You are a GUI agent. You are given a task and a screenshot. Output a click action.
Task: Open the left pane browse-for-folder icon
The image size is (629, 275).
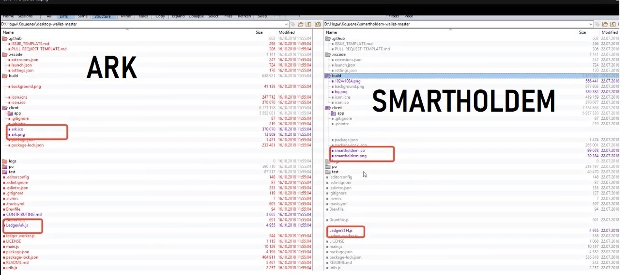pos(300,24)
